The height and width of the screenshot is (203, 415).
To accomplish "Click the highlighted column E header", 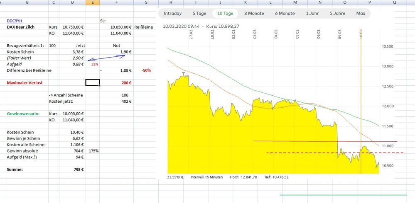I will pos(93,2).
